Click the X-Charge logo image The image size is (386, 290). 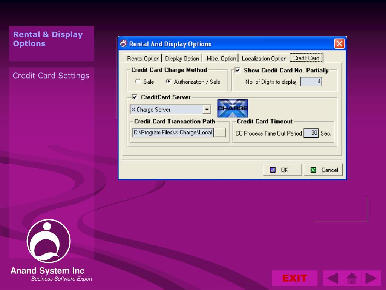tap(232, 108)
